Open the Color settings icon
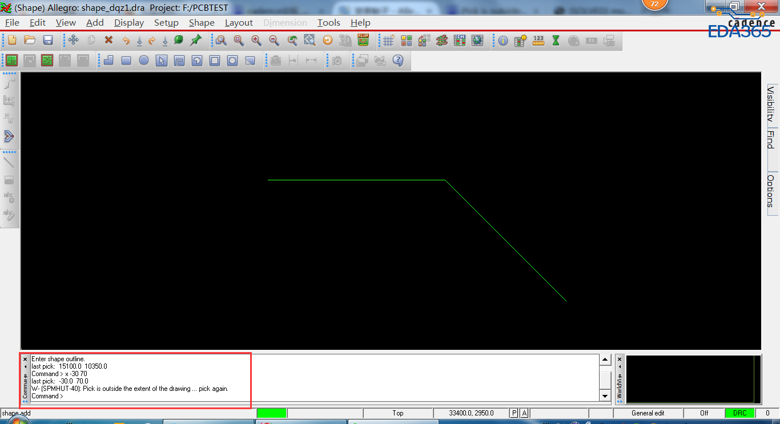The image size is (780, 424). coord(406,41)
